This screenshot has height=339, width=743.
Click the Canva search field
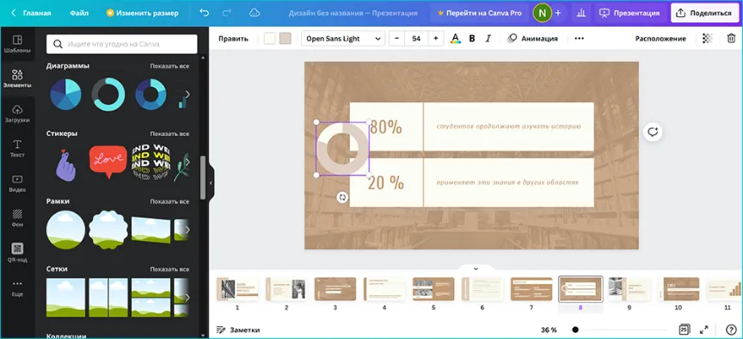pos(122,44)
